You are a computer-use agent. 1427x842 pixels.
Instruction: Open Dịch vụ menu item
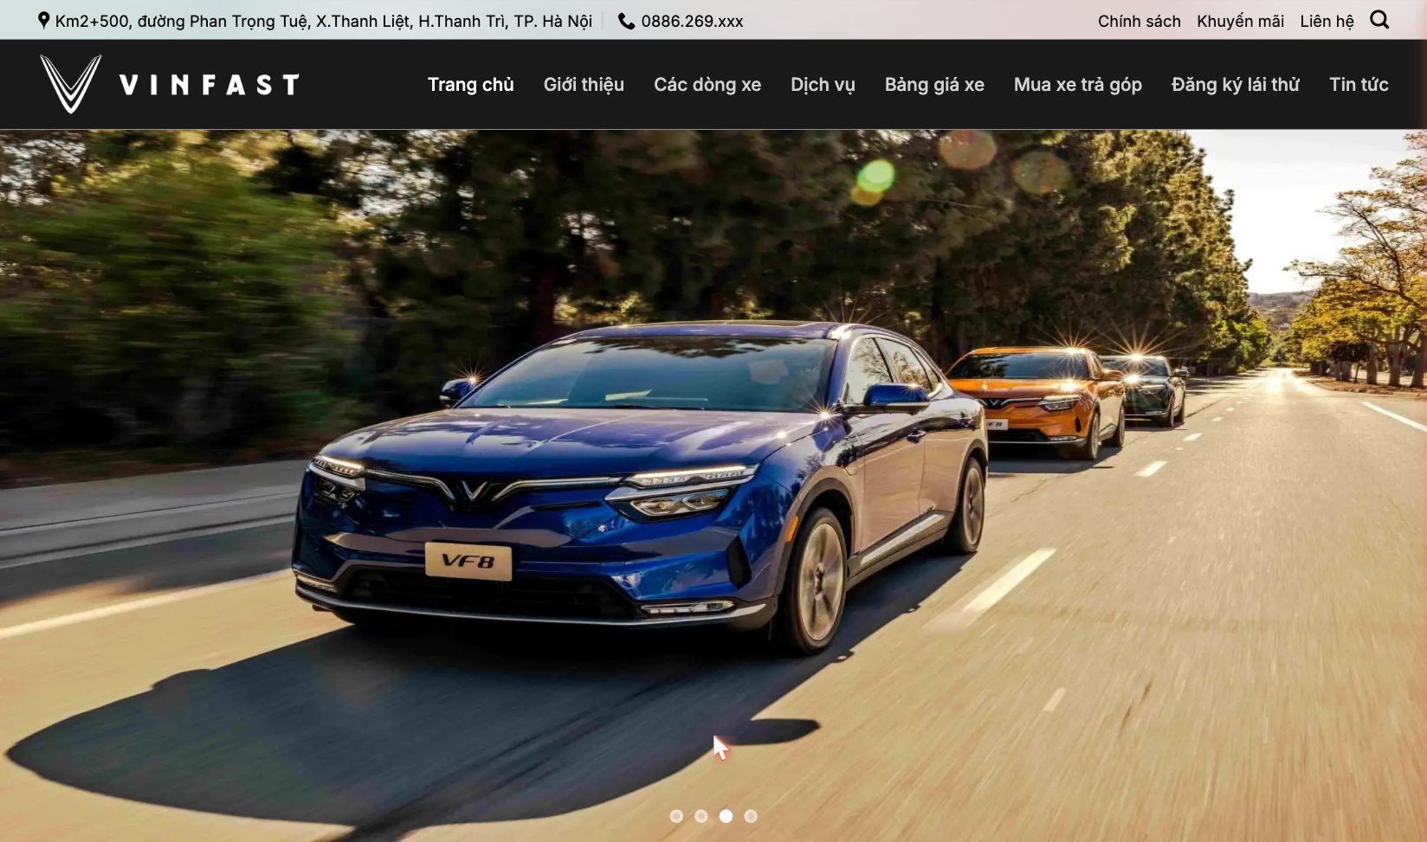pyautogui.click(x=823, y=85)
